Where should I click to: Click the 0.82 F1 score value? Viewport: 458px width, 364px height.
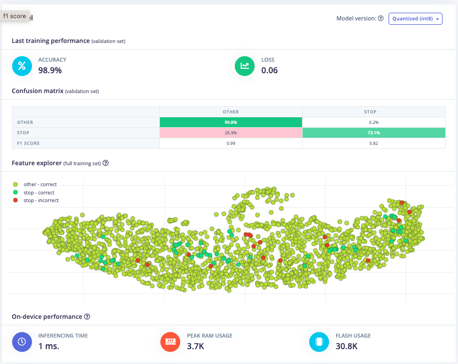pos(374,143)
